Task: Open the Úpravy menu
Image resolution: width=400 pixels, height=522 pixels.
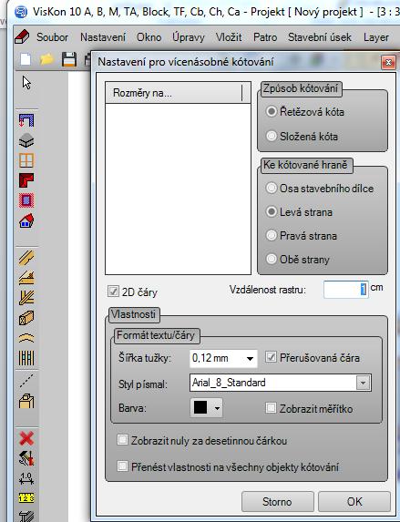Action: click(x=189, y=37)
